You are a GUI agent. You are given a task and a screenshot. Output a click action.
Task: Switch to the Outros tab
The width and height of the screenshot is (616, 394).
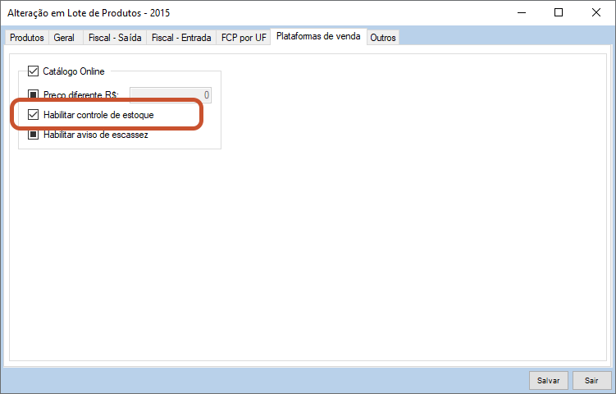coord(383,38)
